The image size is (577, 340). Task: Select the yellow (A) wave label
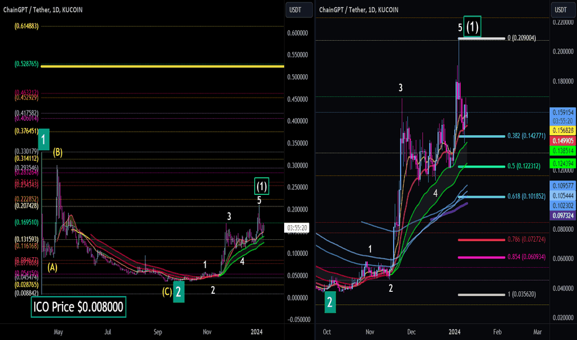tap(53, 267)
